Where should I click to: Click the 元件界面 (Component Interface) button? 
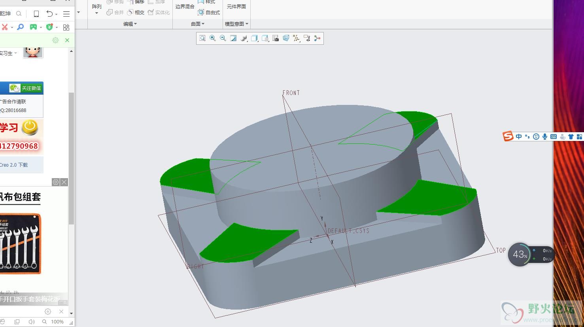236,7
